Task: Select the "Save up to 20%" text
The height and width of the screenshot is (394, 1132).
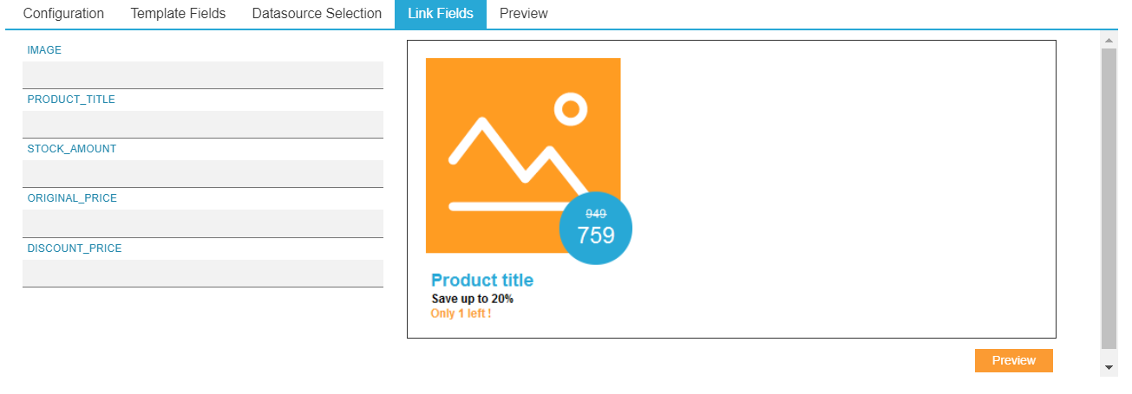Action: (473, 299)
